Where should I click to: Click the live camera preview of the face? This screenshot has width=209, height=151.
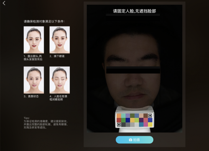[135, 68]
